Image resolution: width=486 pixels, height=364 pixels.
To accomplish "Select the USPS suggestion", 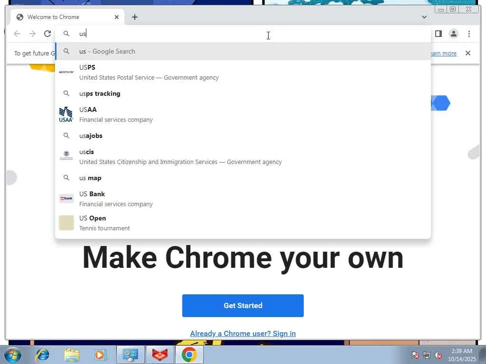I will (243, 72).
